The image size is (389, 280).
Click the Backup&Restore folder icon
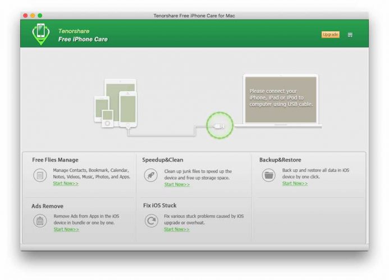pos(269,175)
